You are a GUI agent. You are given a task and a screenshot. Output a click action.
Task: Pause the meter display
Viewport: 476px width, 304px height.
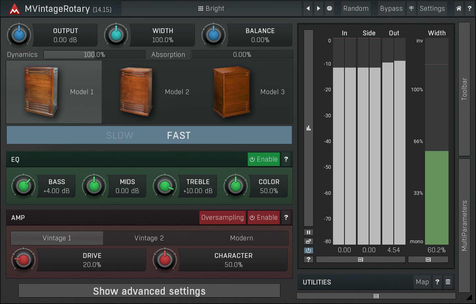tap(308, 232)
